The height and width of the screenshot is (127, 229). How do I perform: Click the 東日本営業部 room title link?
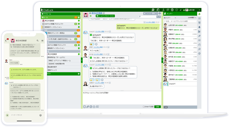pos(97,13)
